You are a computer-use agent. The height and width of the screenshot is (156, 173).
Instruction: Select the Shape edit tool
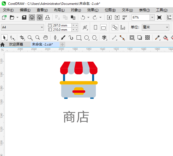pyautogui.click(x=12, y=38)
